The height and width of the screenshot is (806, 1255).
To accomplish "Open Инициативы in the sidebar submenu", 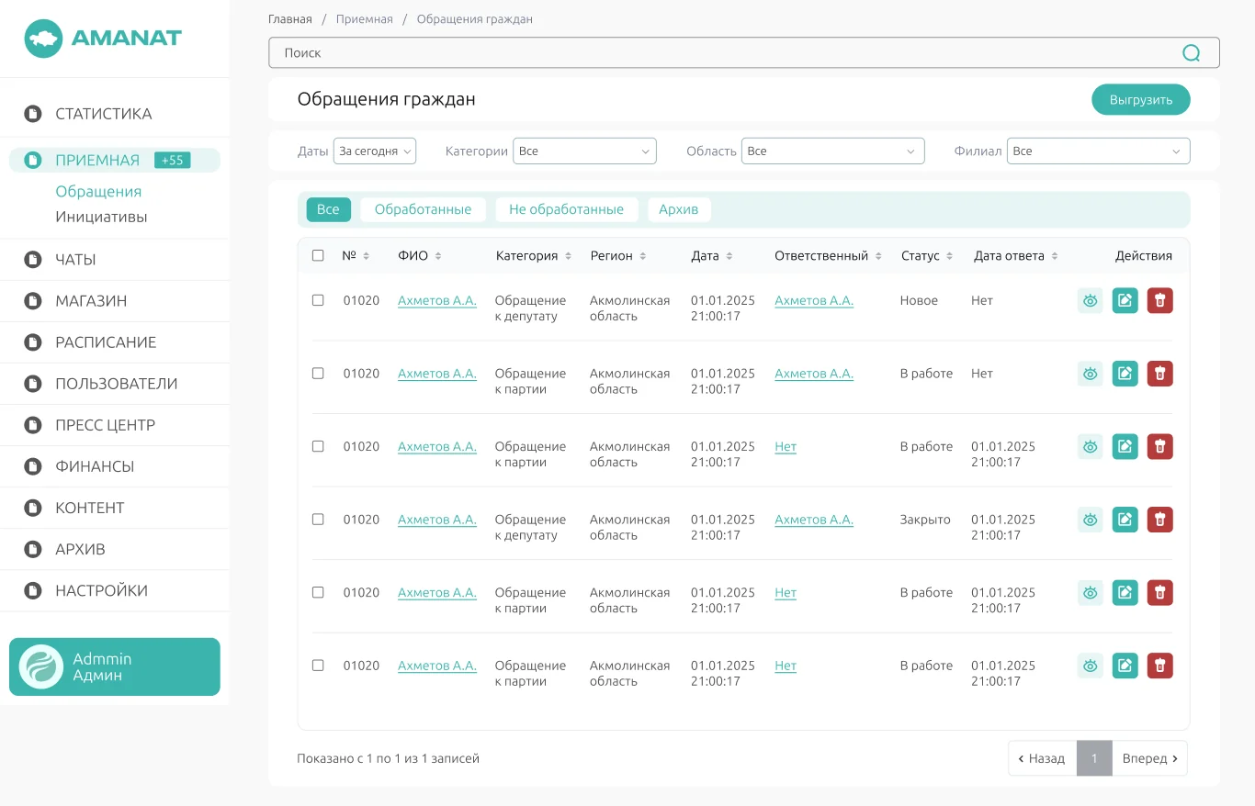I will click(x=101, y=218).
